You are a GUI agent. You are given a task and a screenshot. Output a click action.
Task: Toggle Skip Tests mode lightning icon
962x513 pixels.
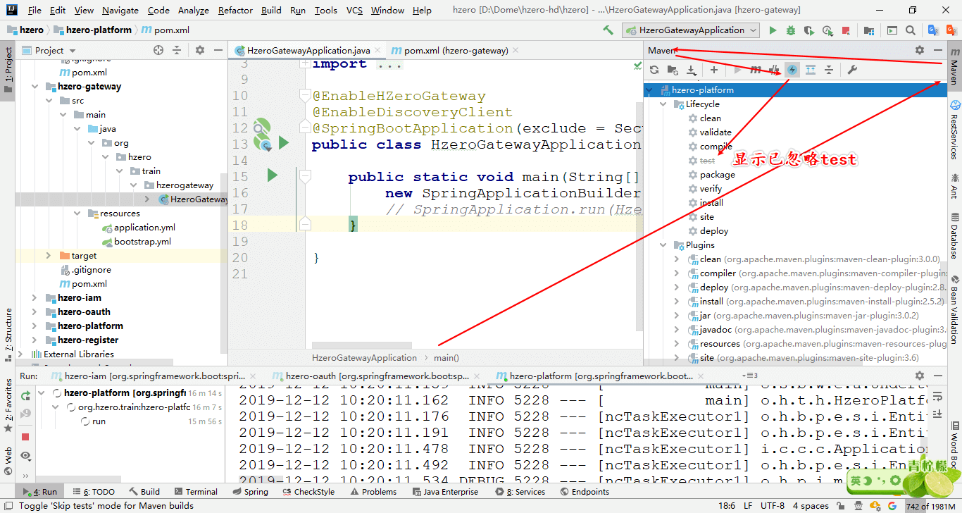pyautogui.click(x=792, y=70)
